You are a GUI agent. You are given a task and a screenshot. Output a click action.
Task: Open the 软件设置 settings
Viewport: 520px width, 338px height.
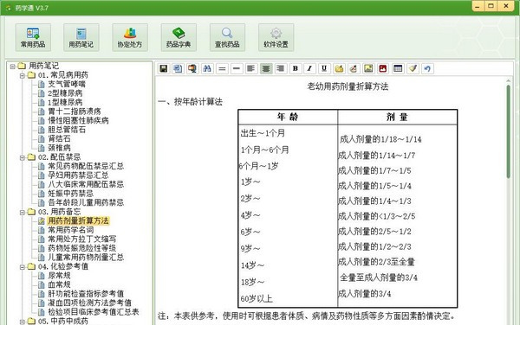pos(276,37)
